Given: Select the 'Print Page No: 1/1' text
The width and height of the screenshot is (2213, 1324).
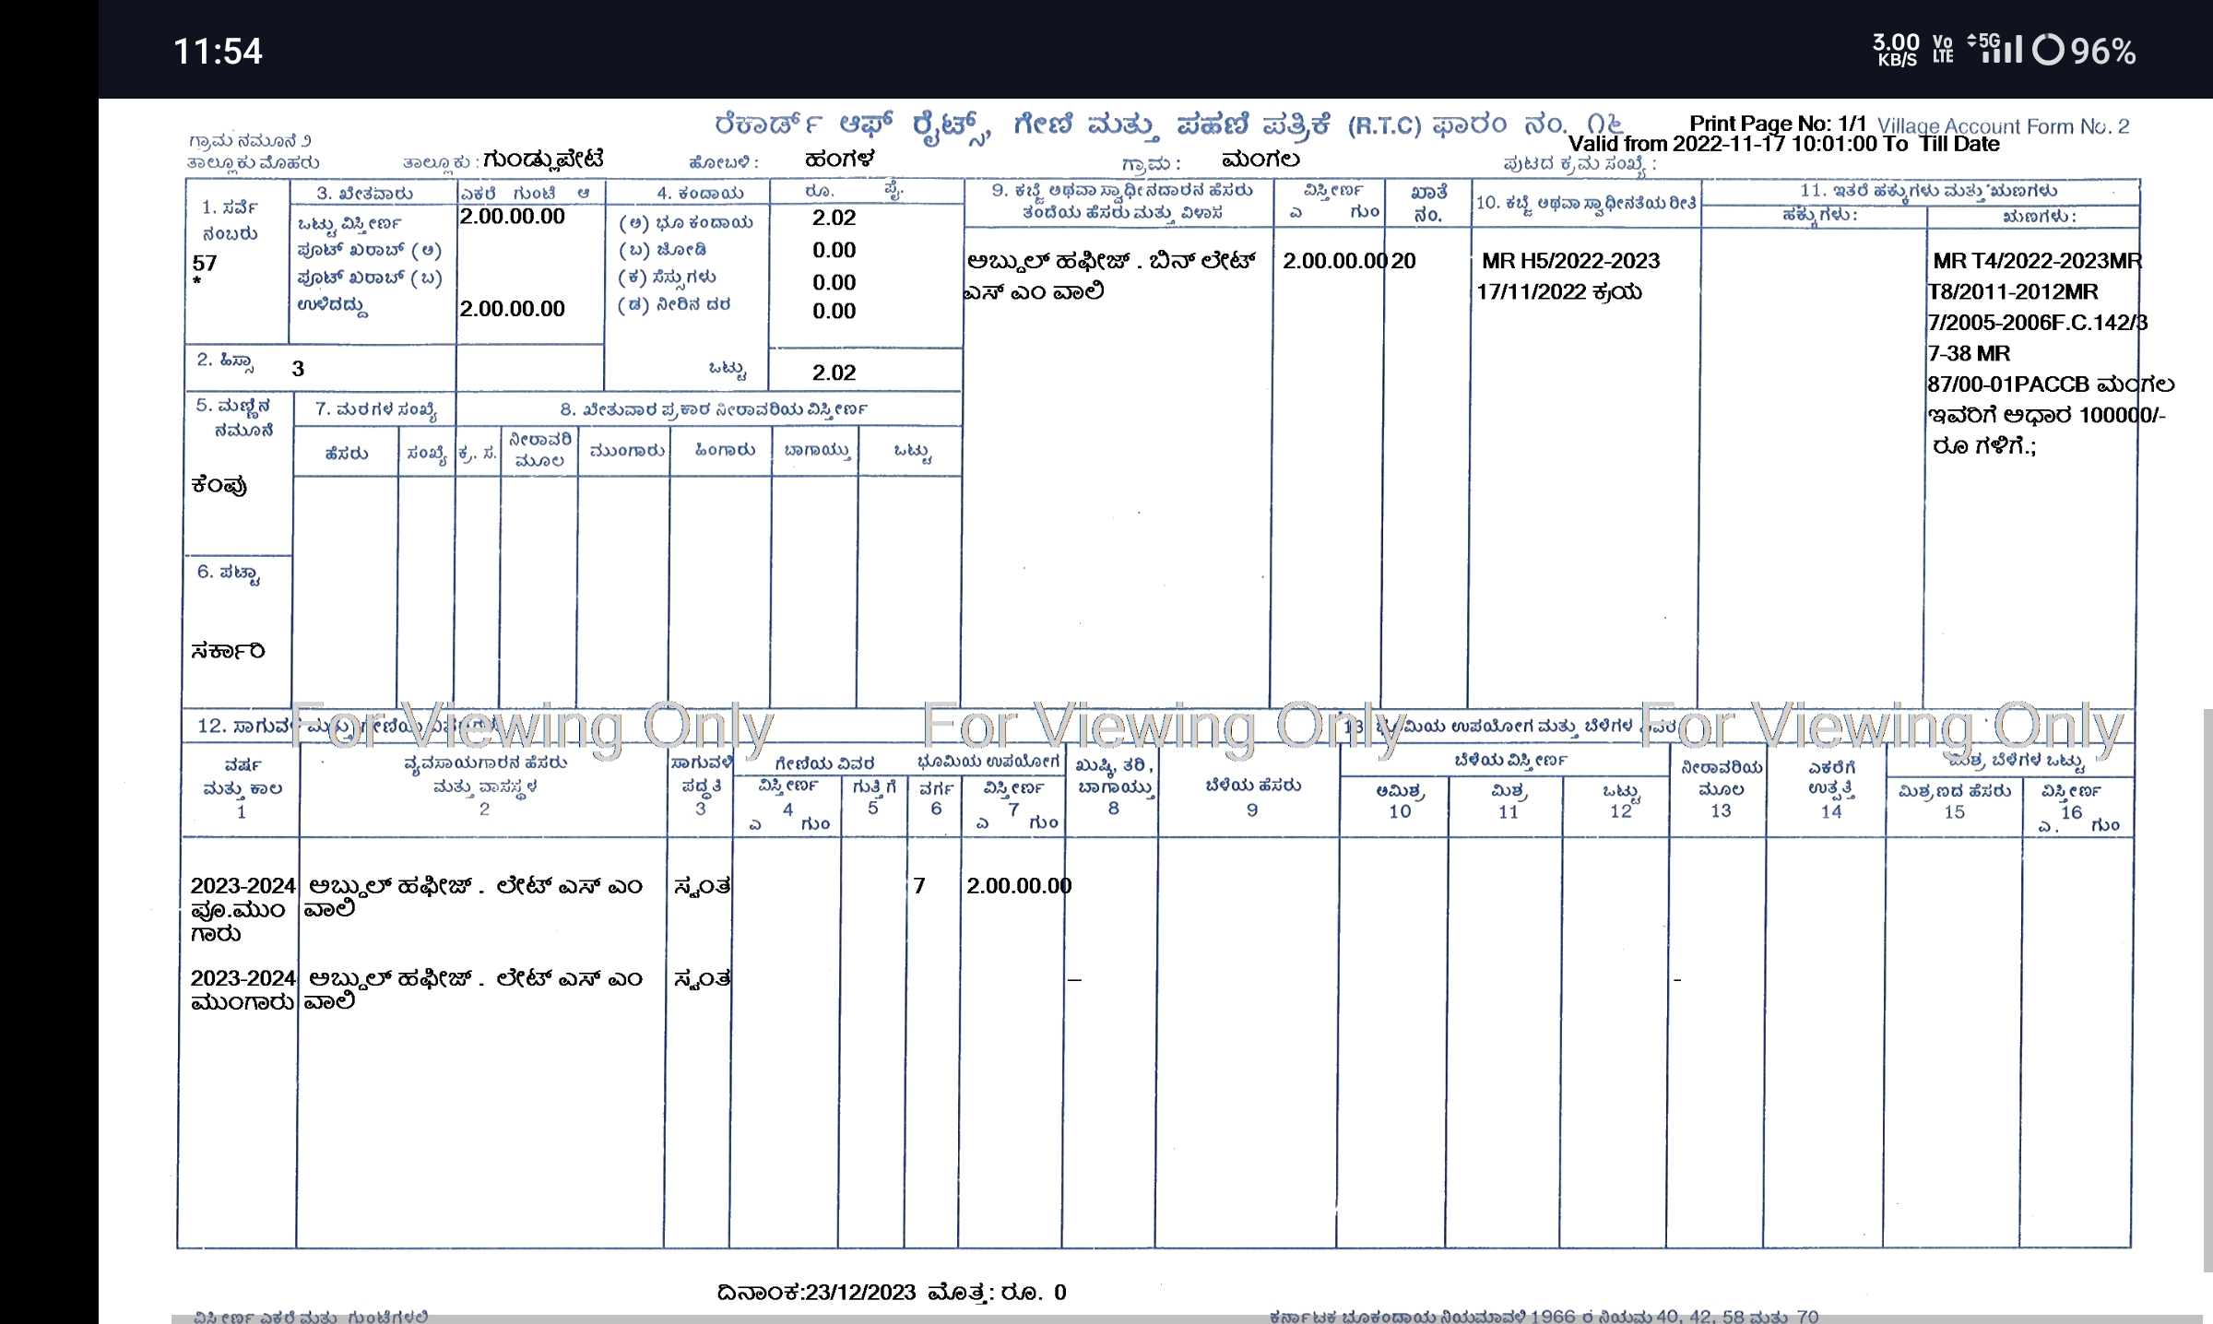Looking at the screenshot, I should (x=1778, y=124).
